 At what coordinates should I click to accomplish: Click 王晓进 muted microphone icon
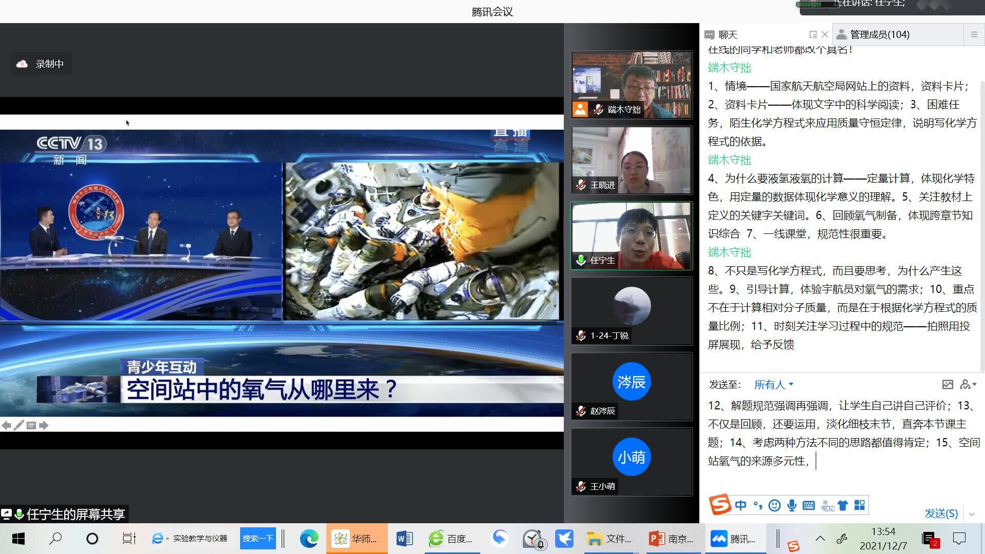click(581, 185)
